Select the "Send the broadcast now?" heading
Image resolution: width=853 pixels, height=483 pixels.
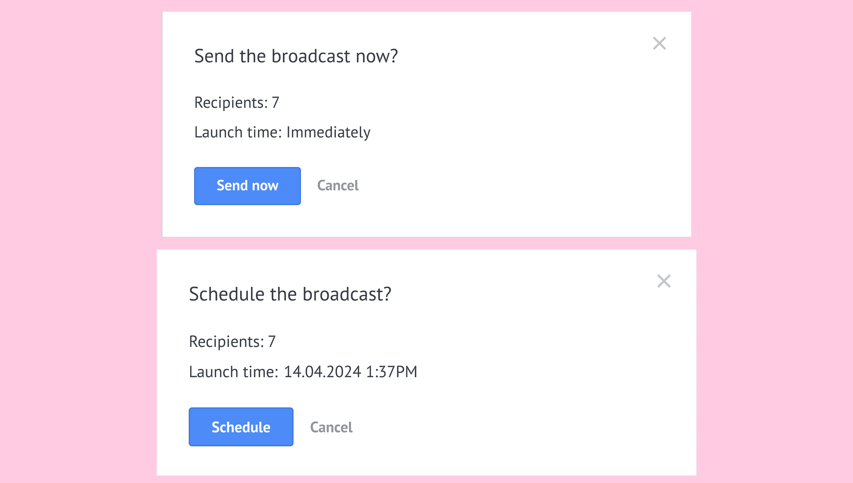tap(296, 56)
